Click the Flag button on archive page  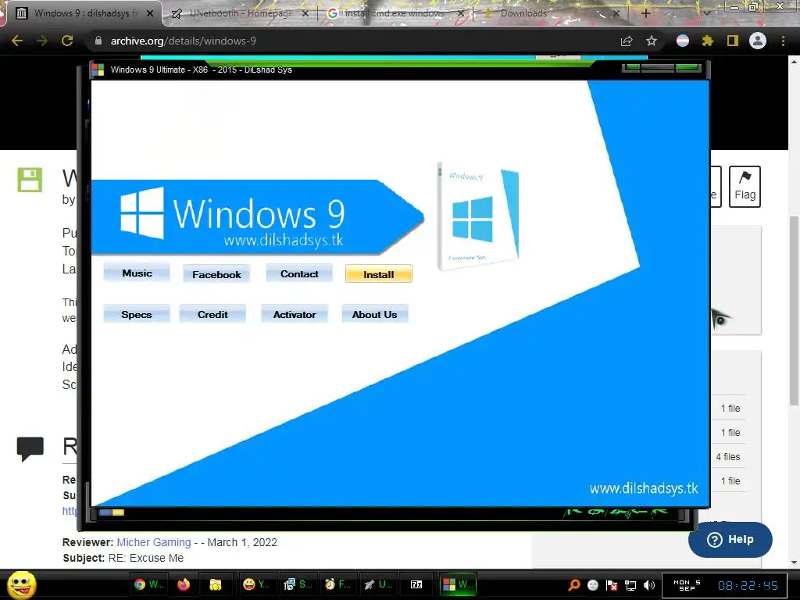tap(745, 186)
